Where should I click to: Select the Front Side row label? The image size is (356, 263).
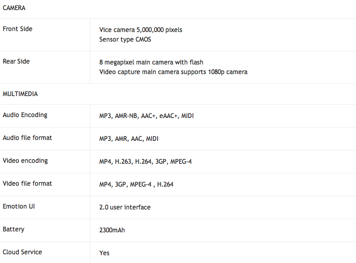coord(17,29)
